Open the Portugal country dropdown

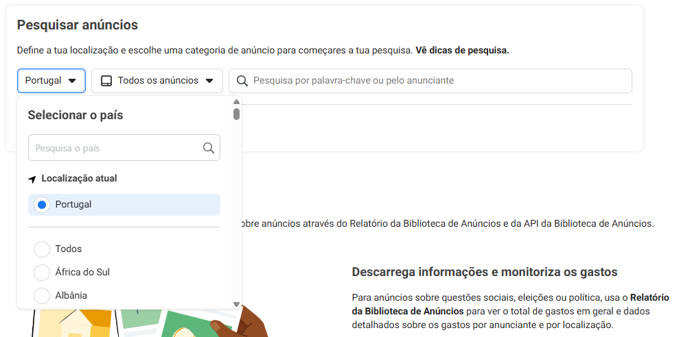pos(51,81)
